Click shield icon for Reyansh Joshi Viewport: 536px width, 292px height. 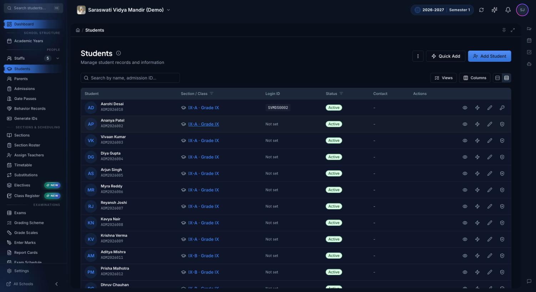[502, 206]
